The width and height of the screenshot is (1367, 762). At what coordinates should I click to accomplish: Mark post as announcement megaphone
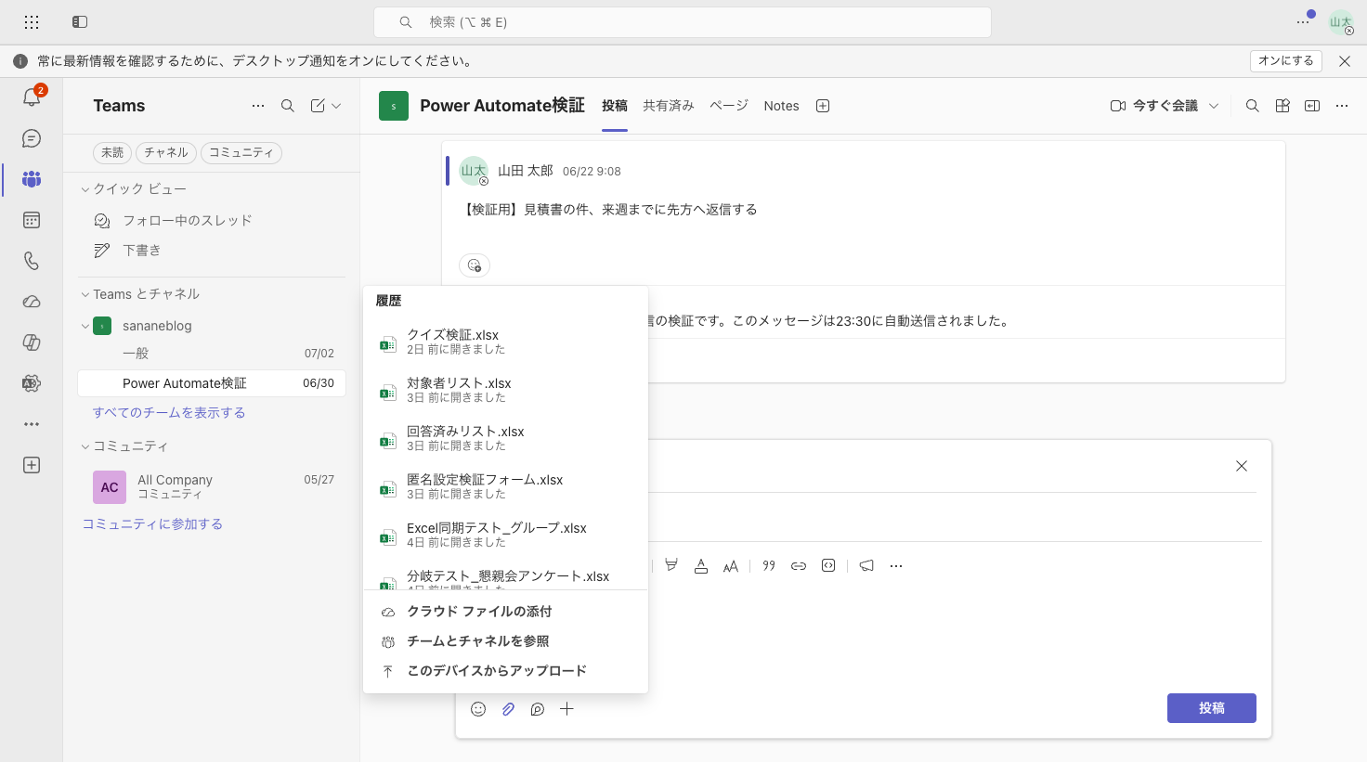866,566
